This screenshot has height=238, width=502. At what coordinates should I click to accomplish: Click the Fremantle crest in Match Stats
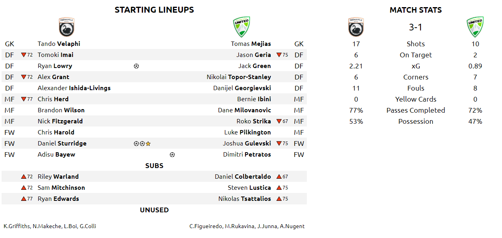pyautogui.click(x=356, y=27)
